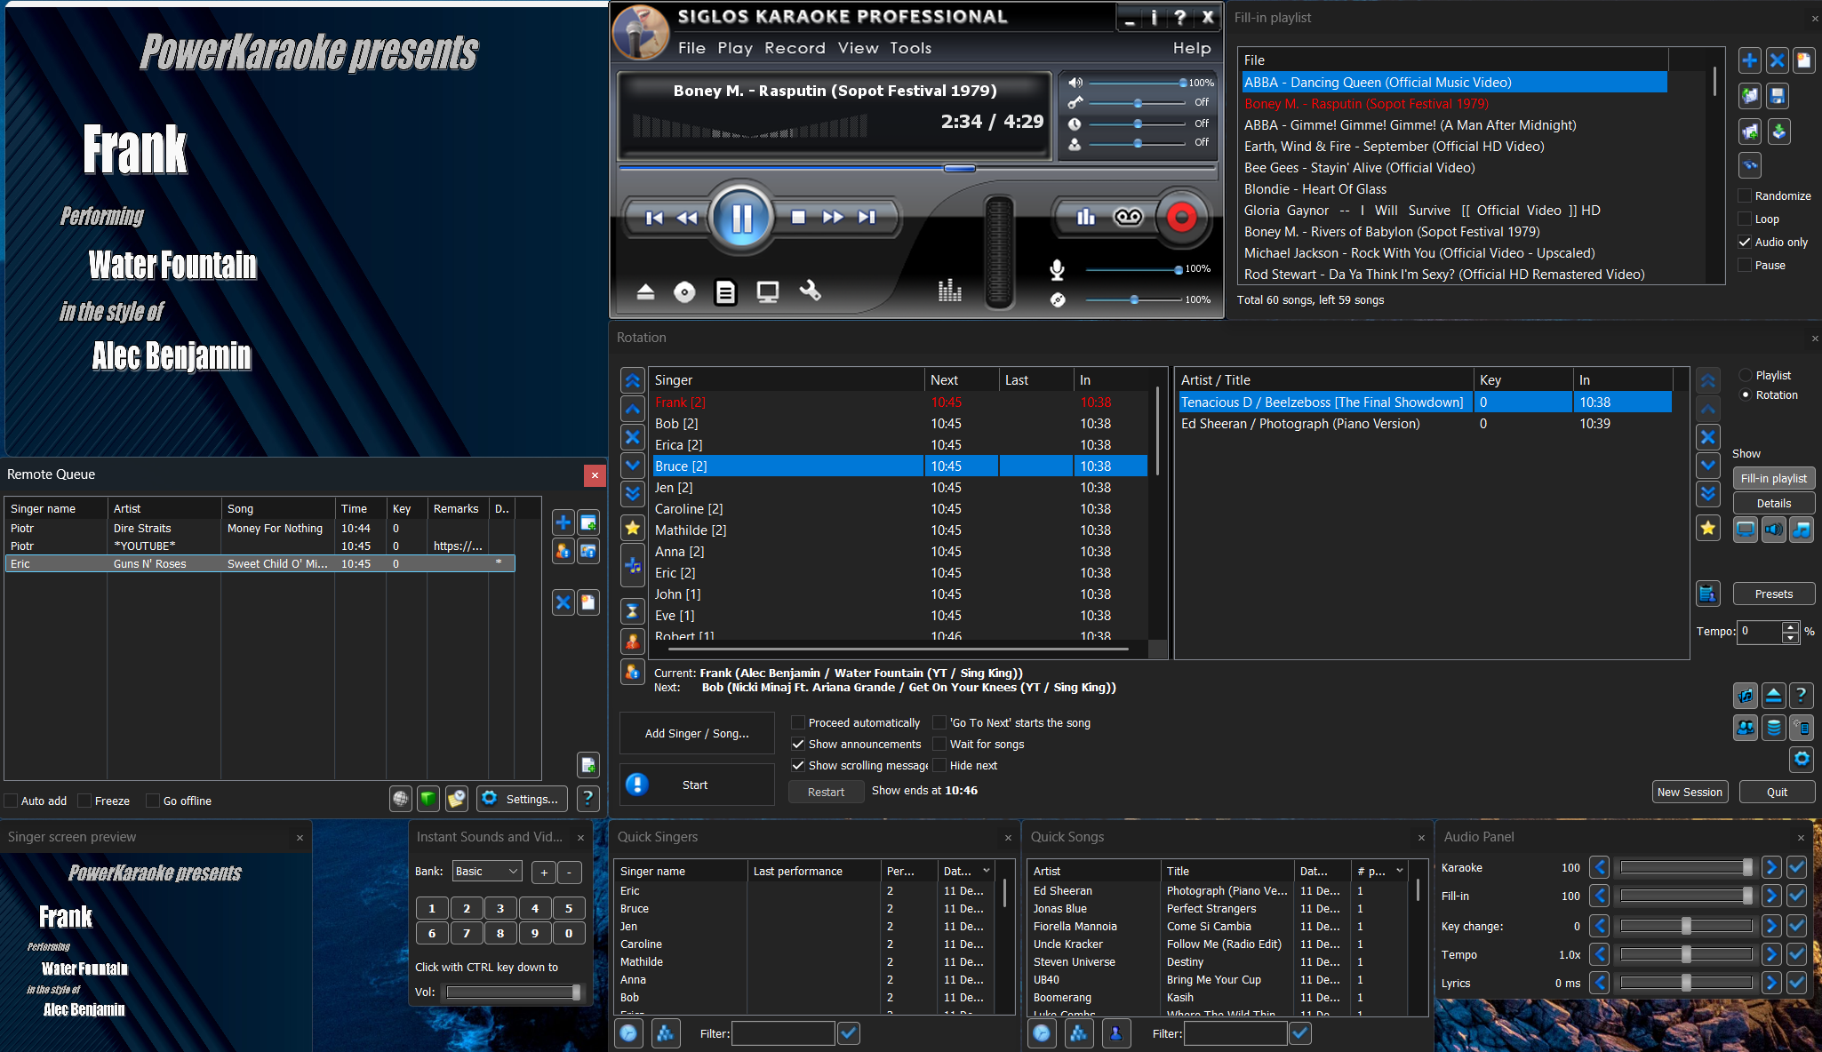Open the Help menu

(x=1192, y=48)
